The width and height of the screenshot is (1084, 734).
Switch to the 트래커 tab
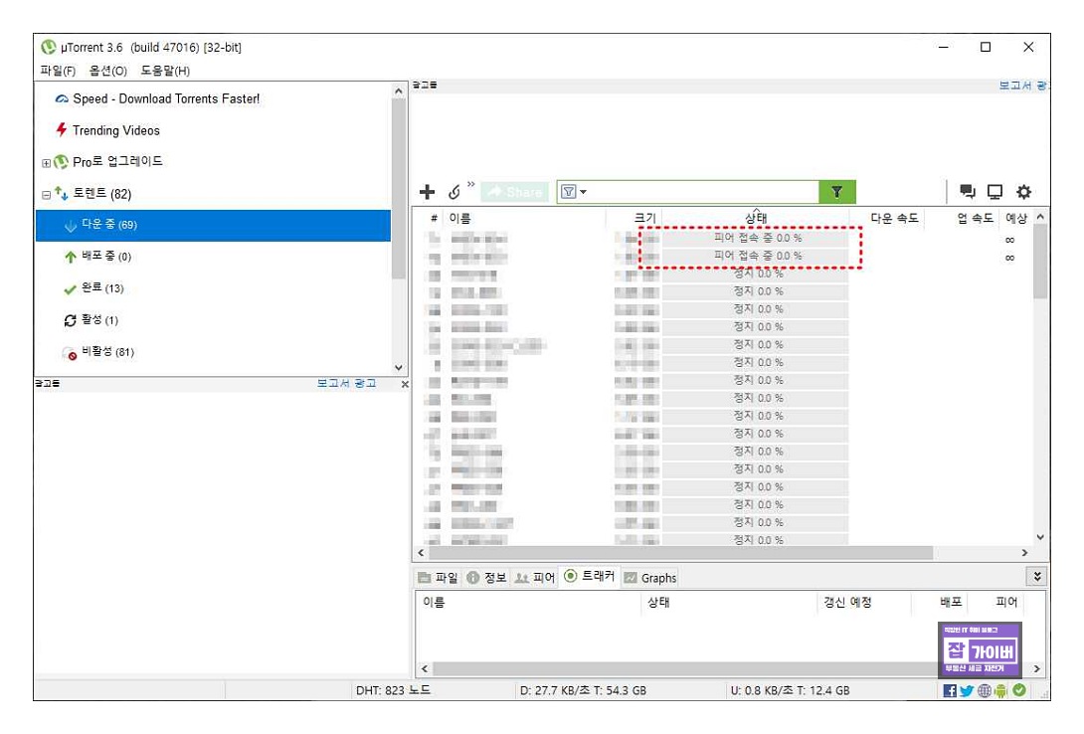589,576
